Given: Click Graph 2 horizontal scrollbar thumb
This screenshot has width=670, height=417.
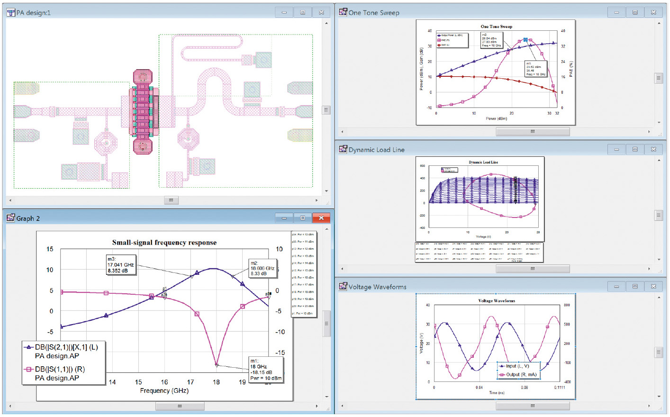Looking at the screenshot, I should coord(180,406).
